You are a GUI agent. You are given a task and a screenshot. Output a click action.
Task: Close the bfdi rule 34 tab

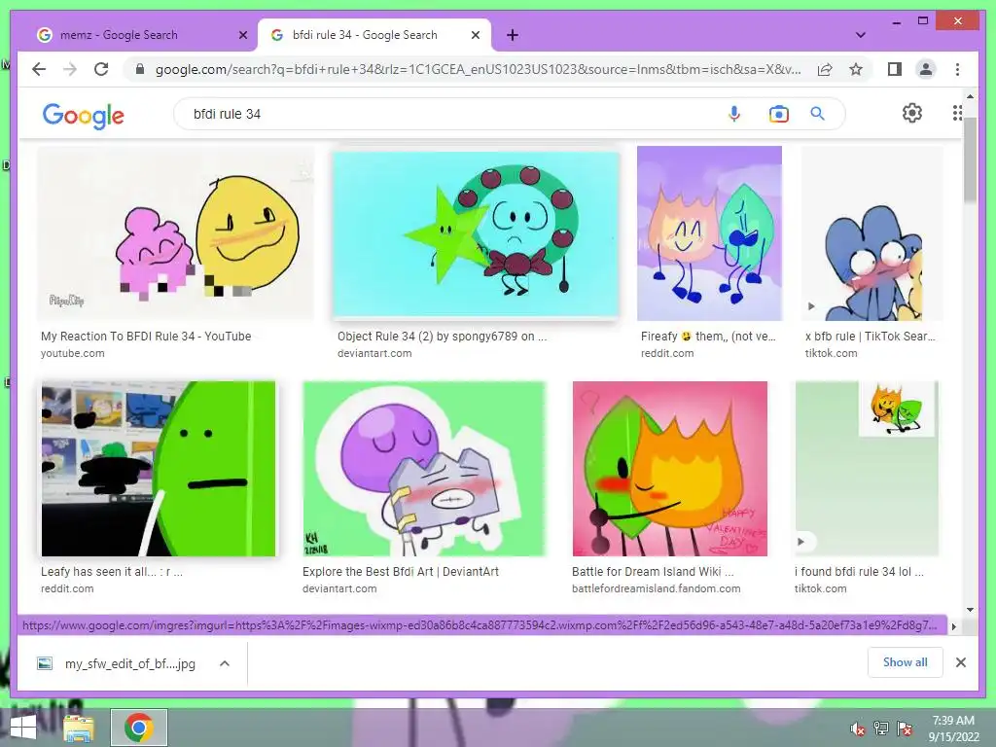[x=475, y=35]
